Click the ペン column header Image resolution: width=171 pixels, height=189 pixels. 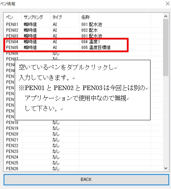tap(13, 17)
